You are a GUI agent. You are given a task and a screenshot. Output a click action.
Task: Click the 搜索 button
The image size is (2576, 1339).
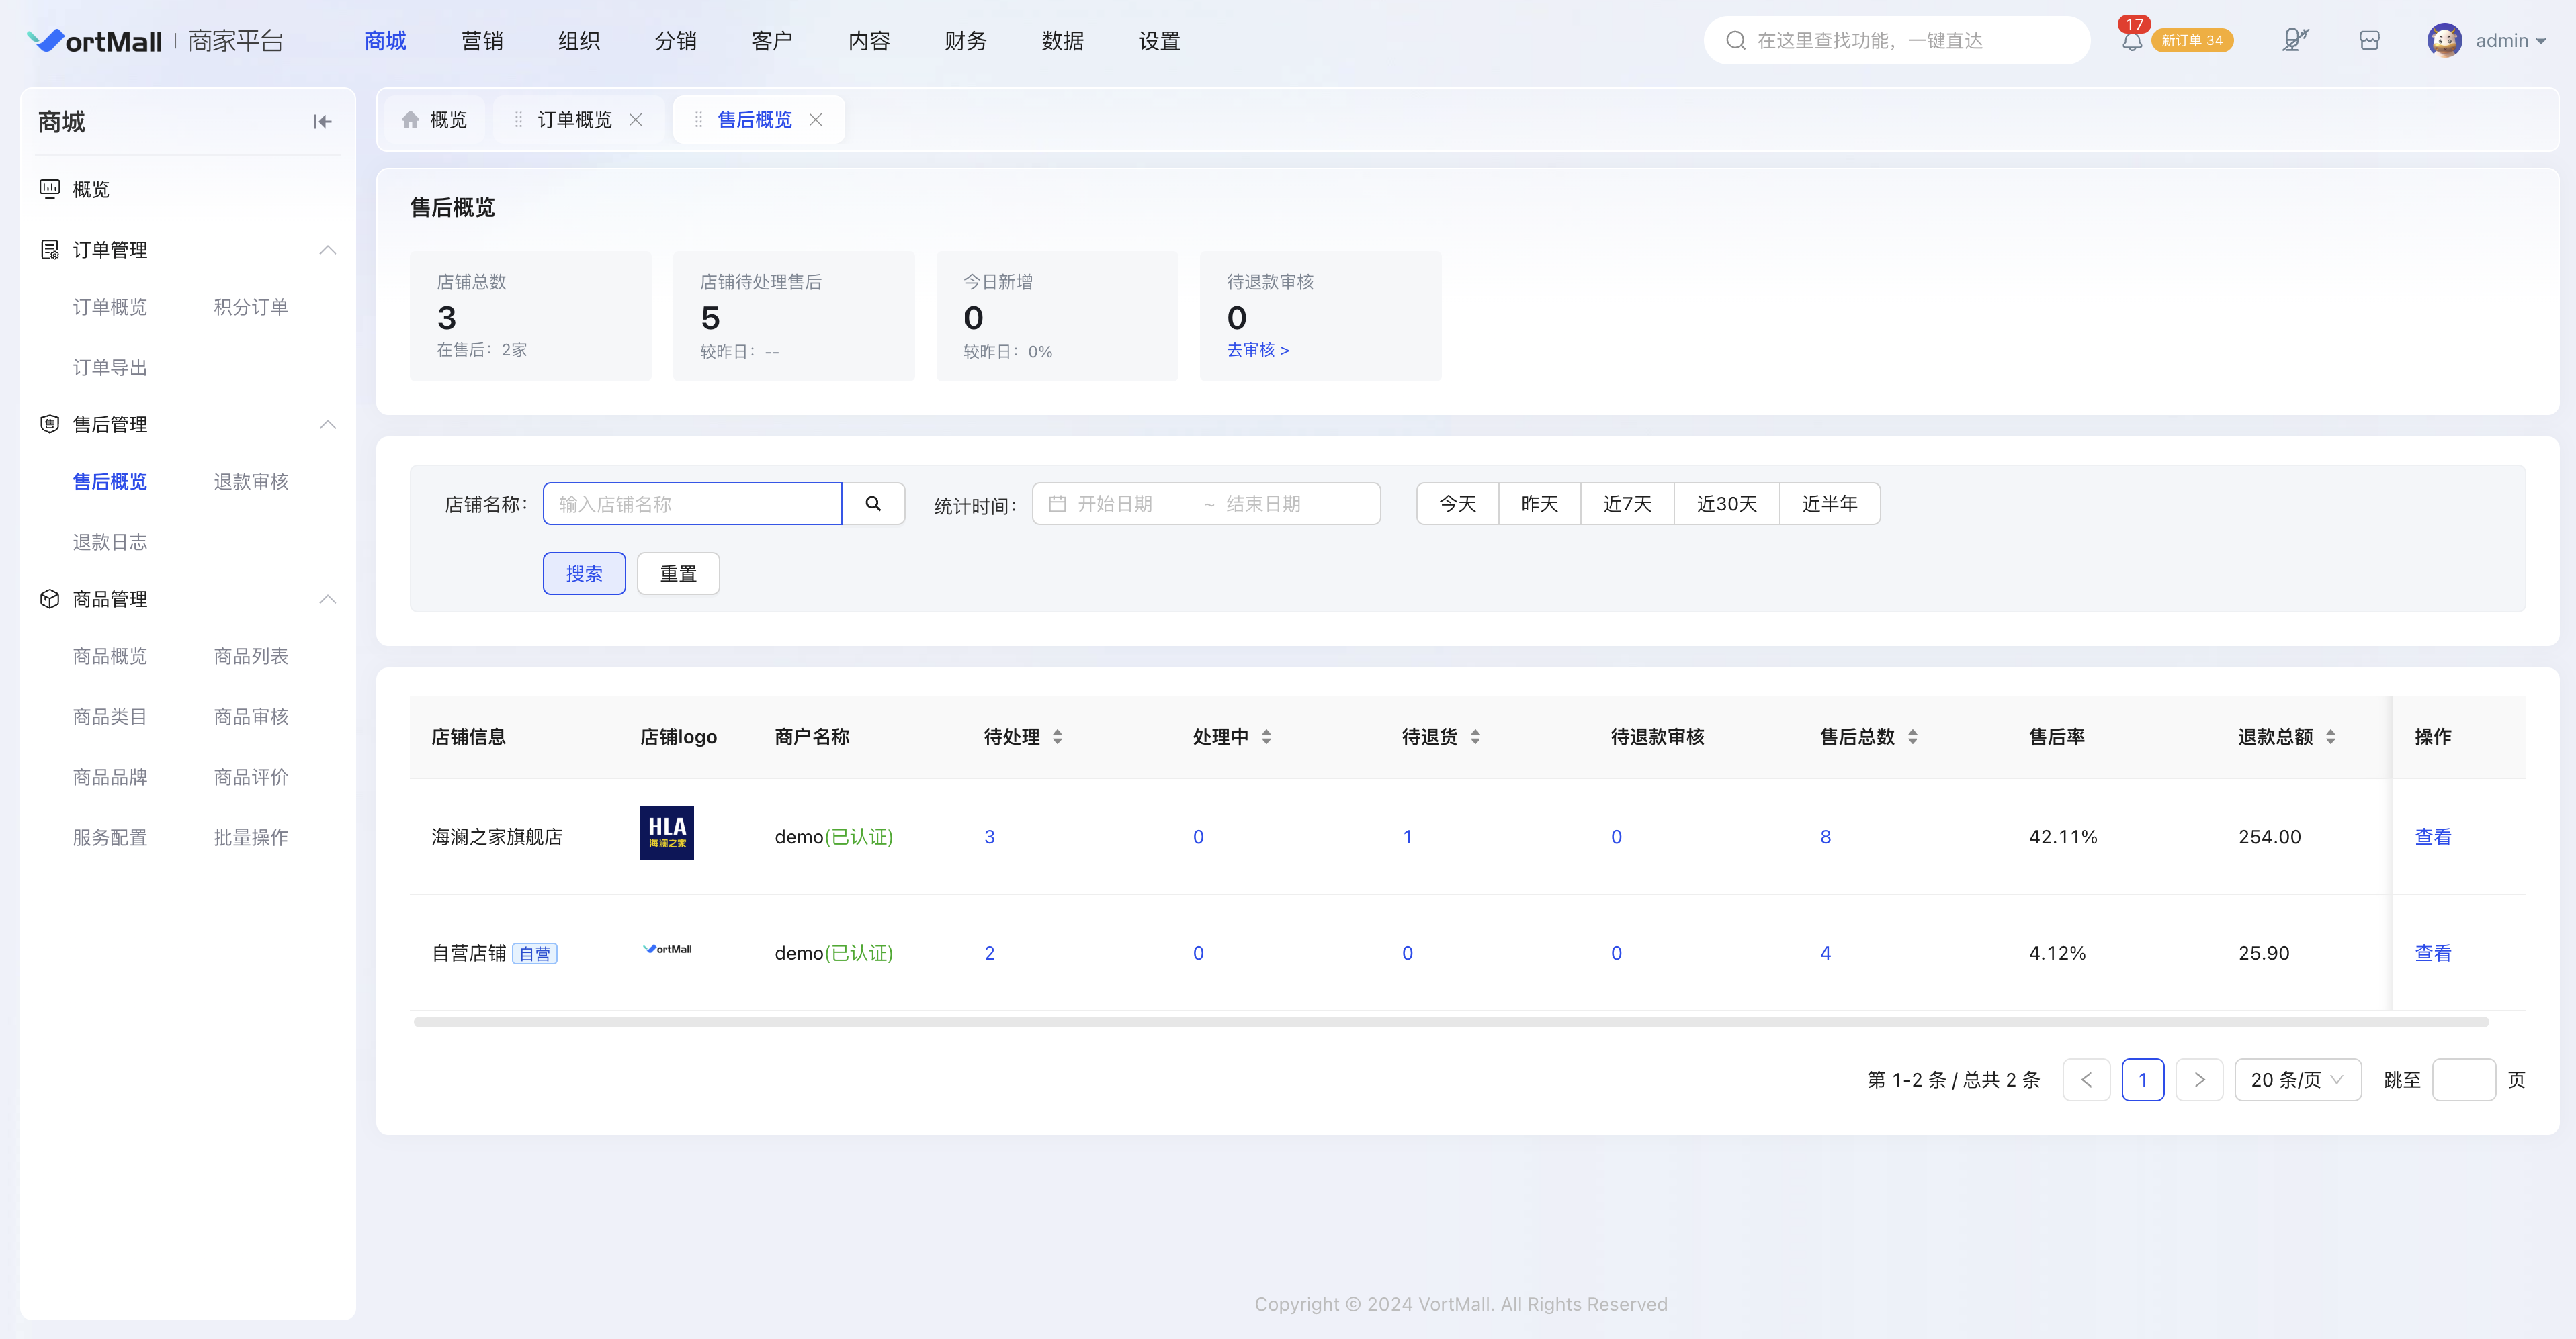coord(584,573)
